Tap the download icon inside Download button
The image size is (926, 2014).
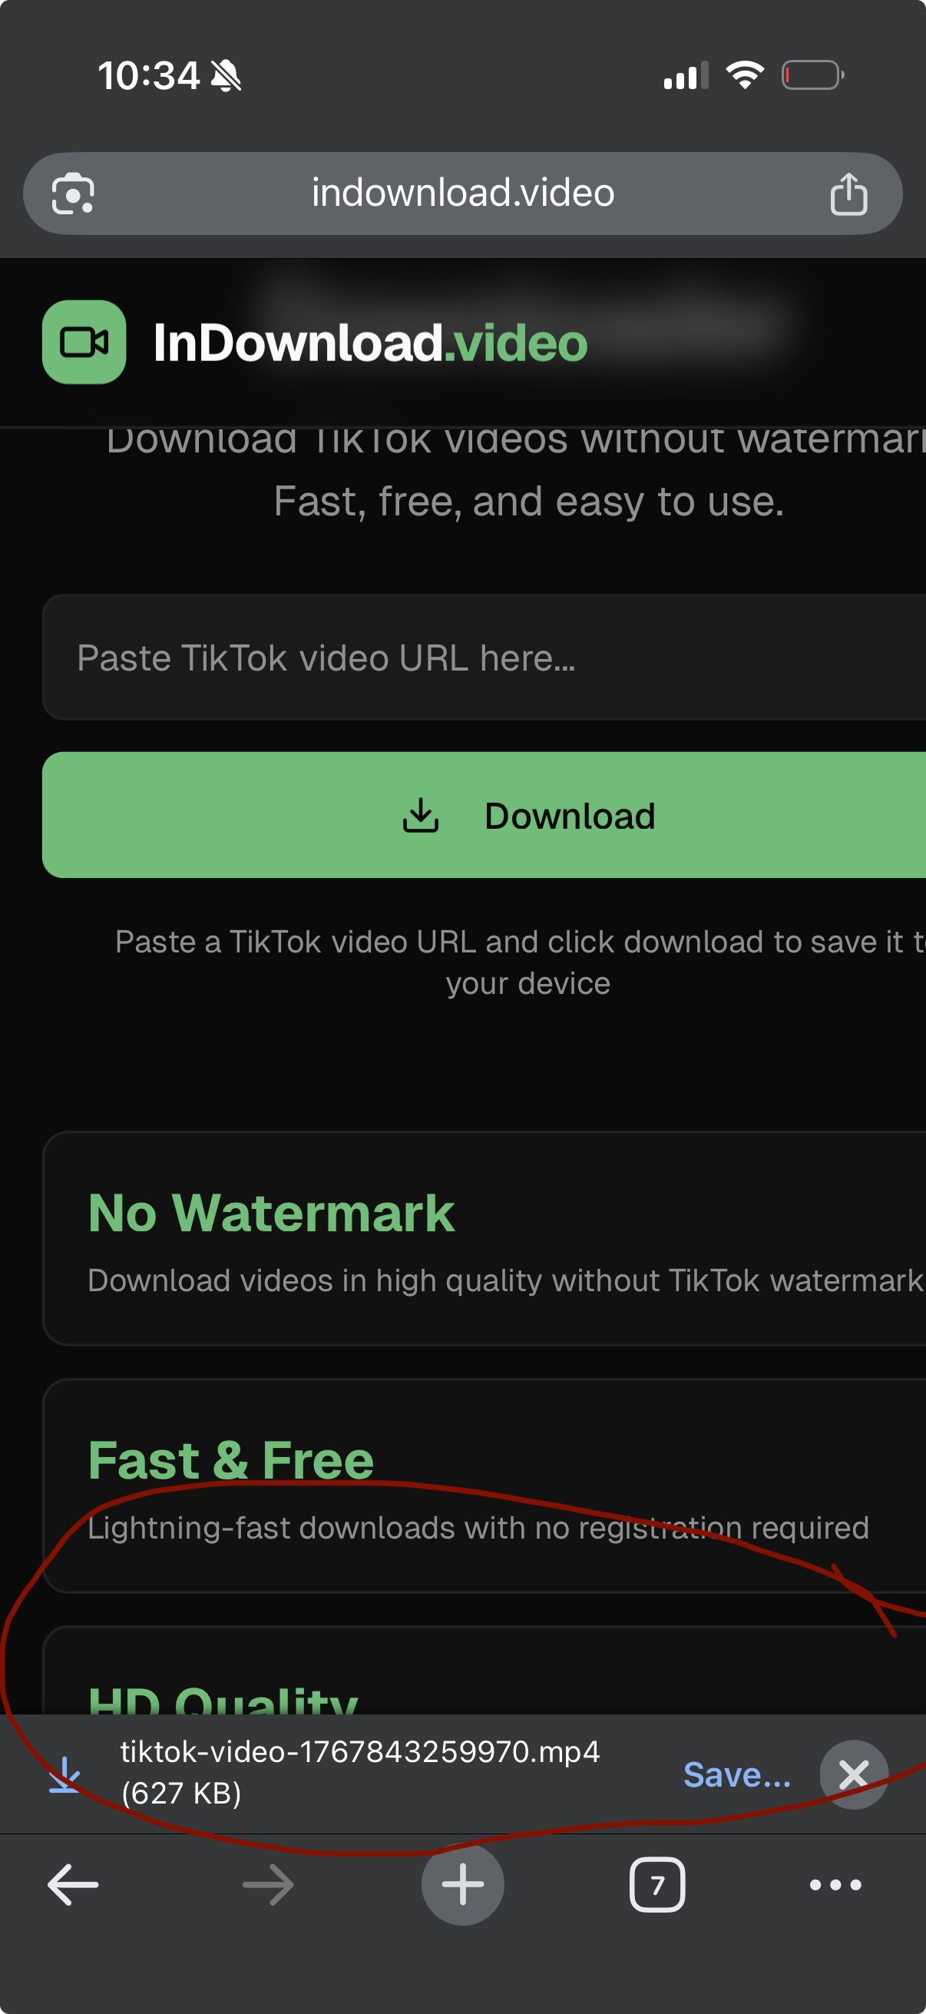[x=421, y=816]
